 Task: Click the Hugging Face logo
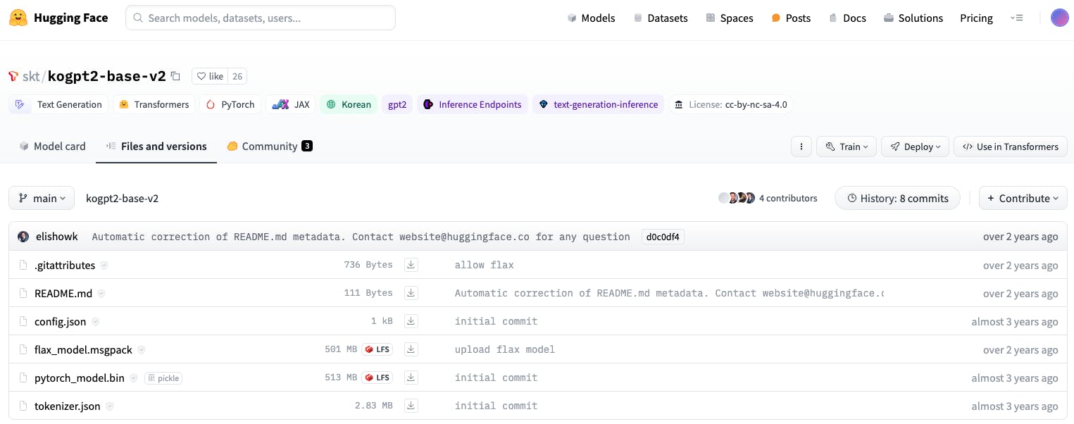coord(58,18)
